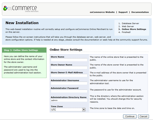
Task: Click the Administrator Username field
Action: [69, 83]
